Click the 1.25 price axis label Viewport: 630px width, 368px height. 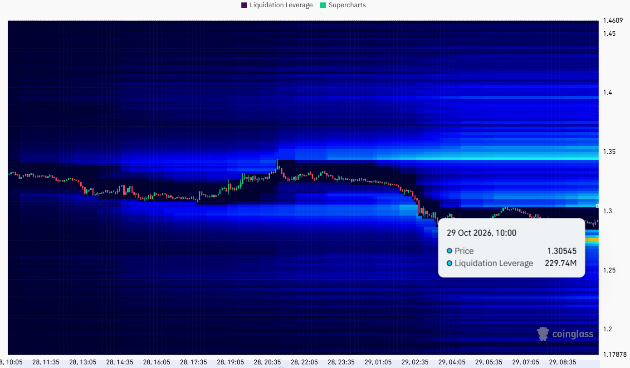coord(609,270)
